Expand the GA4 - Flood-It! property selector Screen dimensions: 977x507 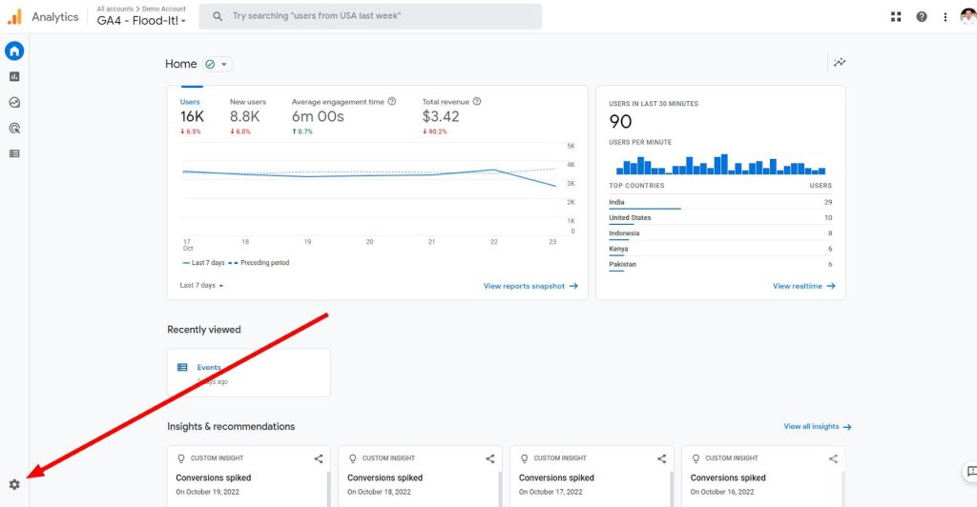141,21
